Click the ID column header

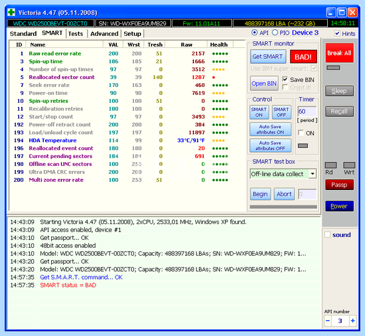[19, 44]
